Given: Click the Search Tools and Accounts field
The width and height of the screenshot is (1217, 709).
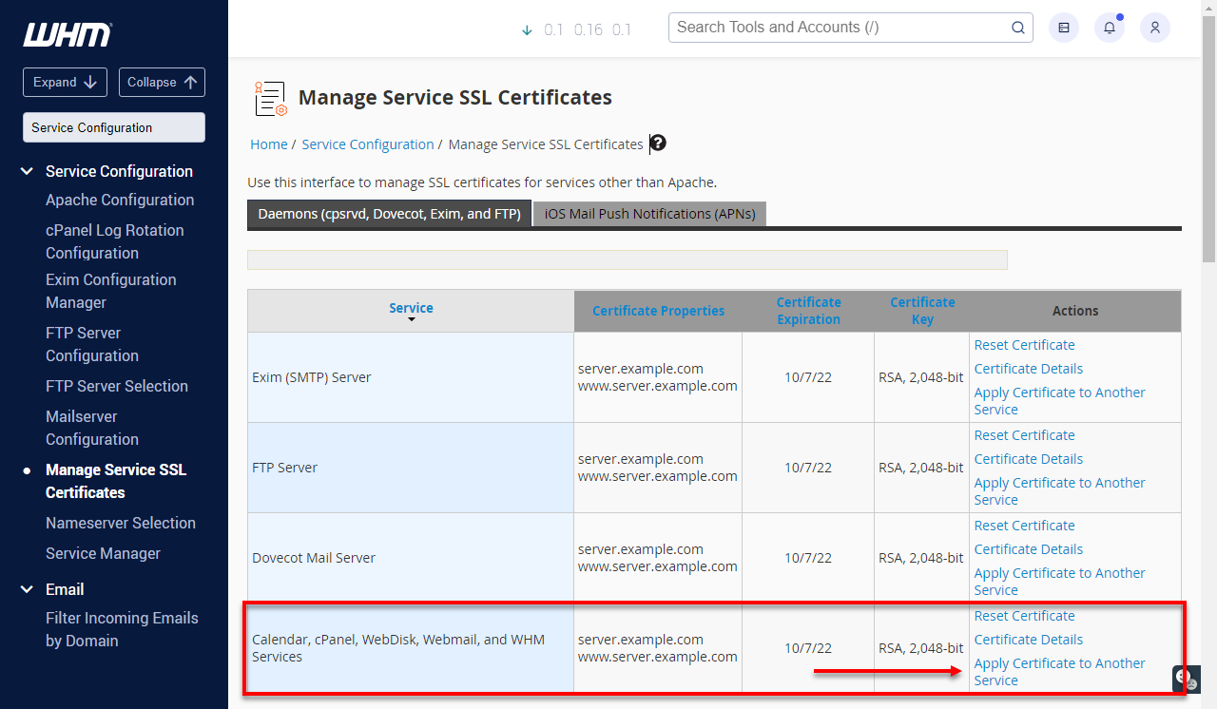Looking at the screenshot, I should pos(837,28).
